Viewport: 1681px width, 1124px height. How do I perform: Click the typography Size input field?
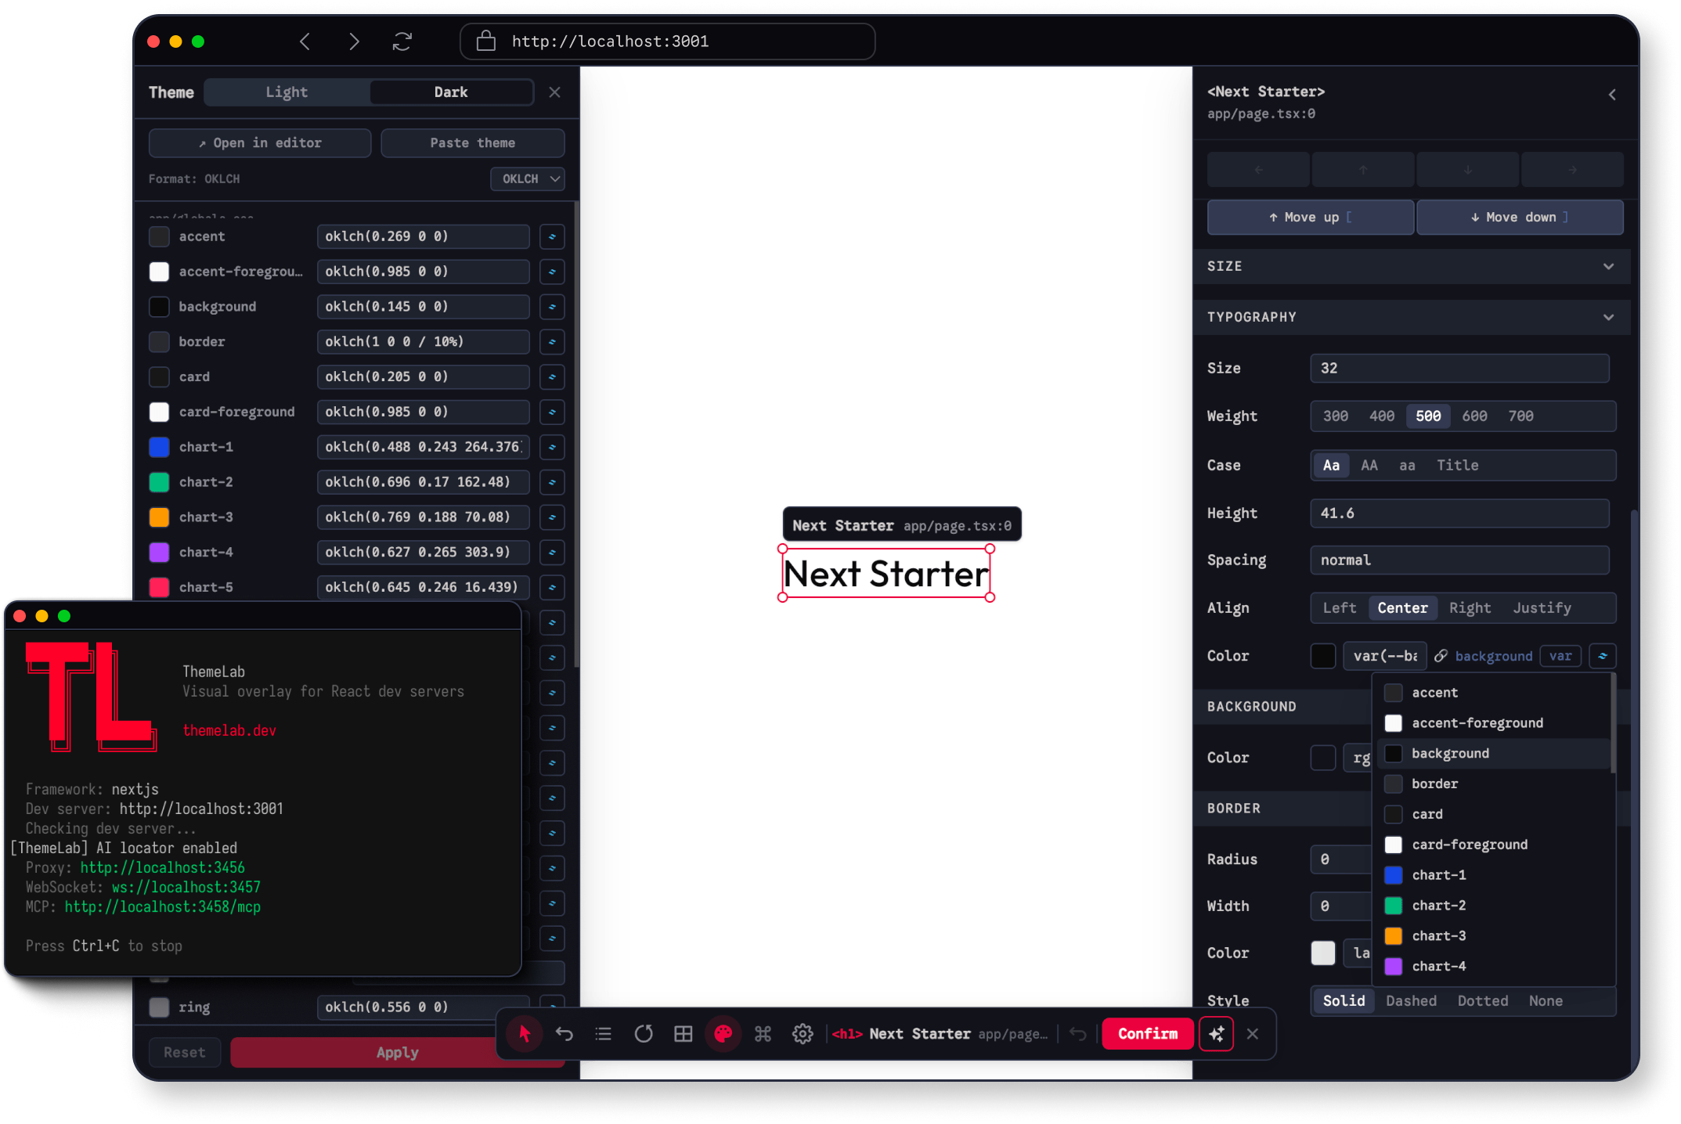(x=1459, y=369)
